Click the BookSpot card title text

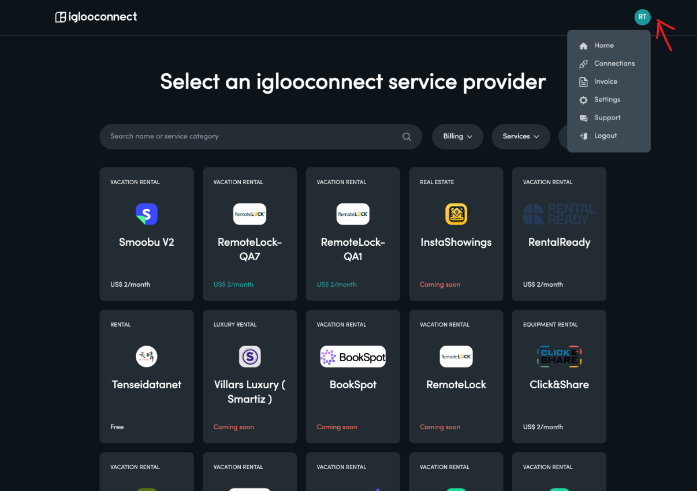tap(353, 385)
